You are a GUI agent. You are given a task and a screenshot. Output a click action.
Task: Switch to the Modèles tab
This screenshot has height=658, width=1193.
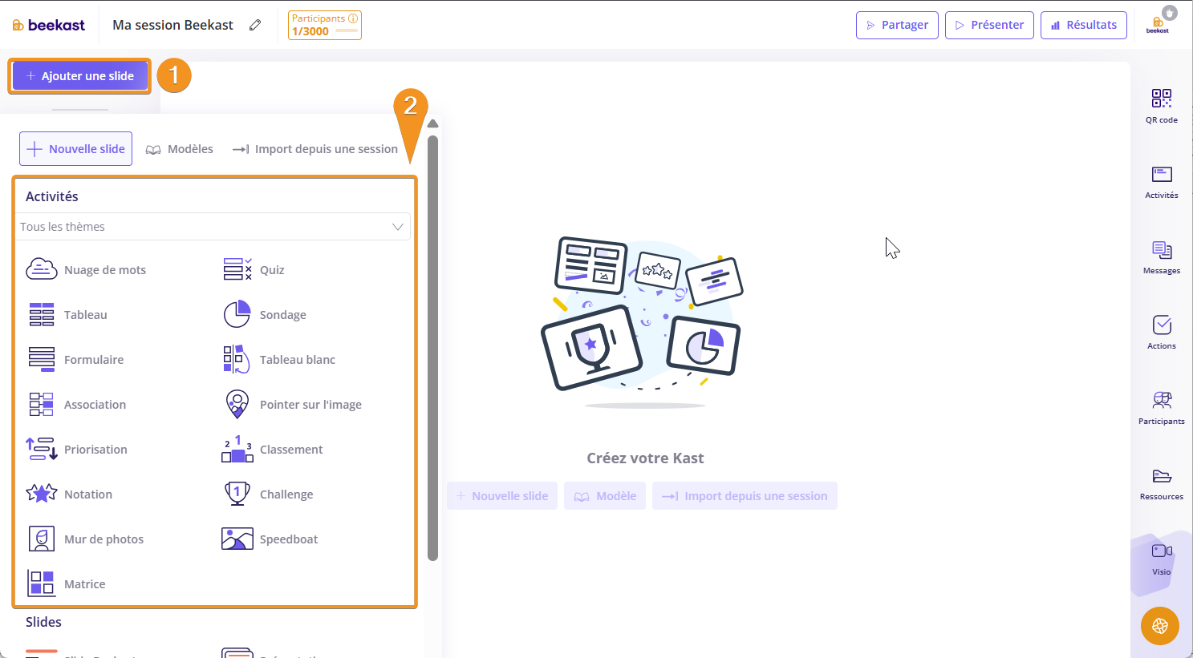[180, 149]
